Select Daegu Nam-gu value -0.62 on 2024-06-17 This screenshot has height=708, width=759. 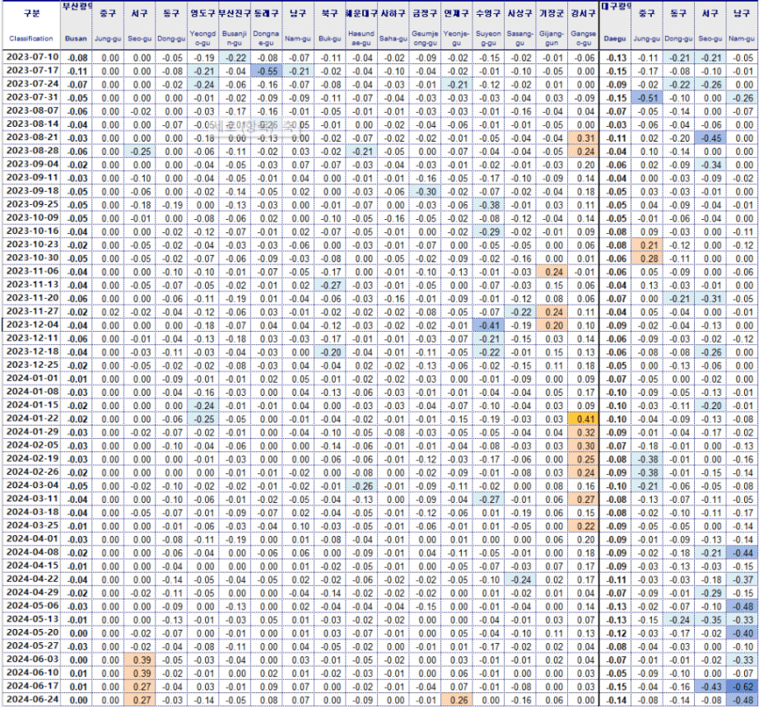coord(742,687)
